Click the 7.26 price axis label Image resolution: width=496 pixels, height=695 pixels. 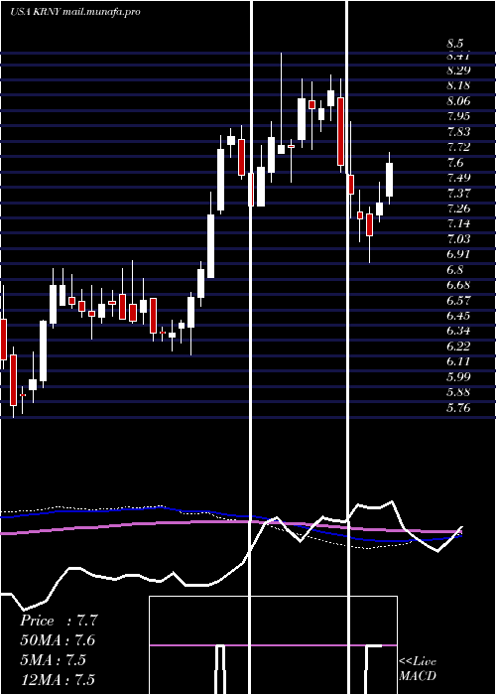click(x=458, y=208)
